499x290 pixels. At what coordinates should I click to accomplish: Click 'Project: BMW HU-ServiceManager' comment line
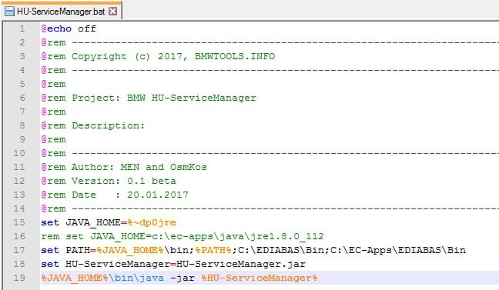click(x=149, y=98)
